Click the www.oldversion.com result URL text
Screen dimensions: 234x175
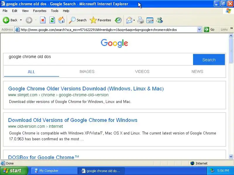[x=35, y=126]
